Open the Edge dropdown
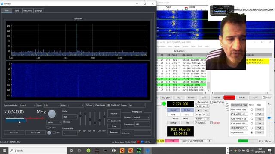275x154 pixels. point(75,105)
